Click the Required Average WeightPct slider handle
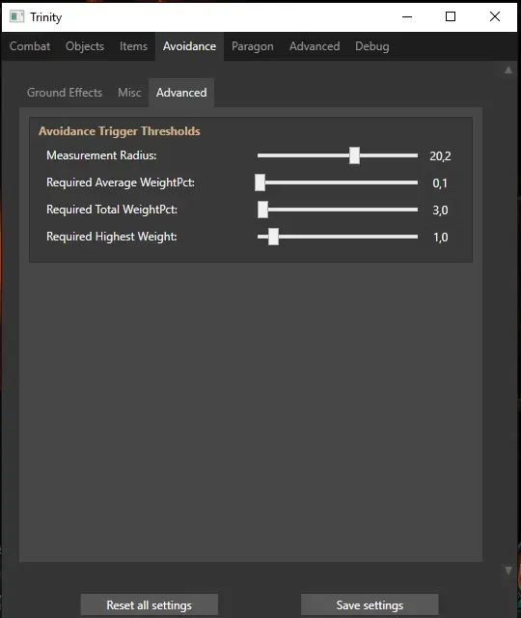Viewport: 521px width, 618px height. (260, 183)
